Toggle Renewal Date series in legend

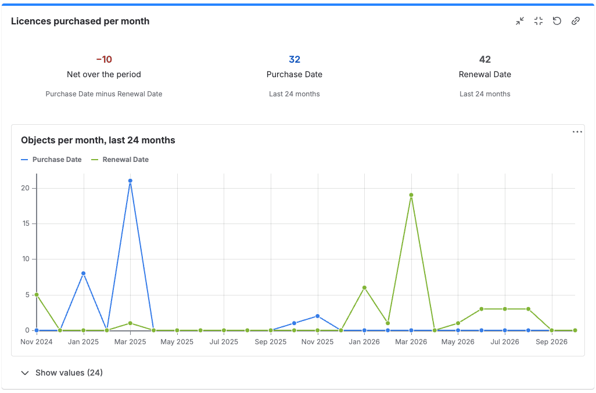[120, 160]
